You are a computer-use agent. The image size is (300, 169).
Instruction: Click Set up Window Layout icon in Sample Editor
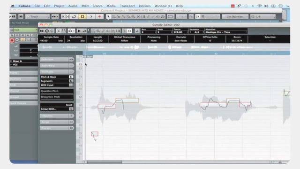42,31
